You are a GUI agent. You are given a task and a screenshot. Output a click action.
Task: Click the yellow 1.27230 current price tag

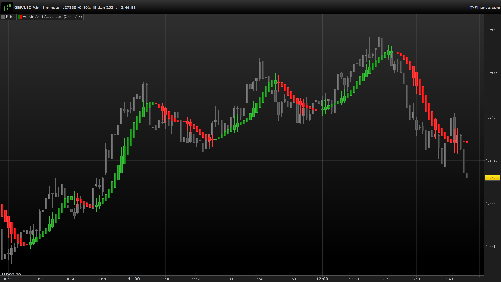(492, 178)
